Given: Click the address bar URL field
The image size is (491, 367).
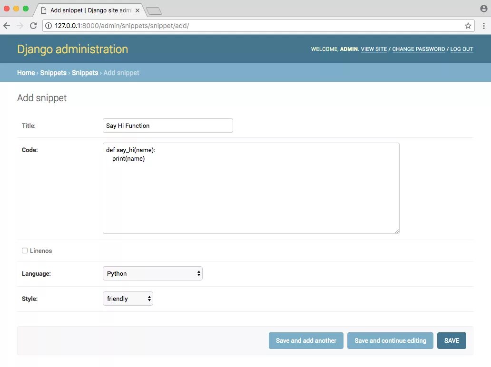Looking at the screenshot, I should pyautogui.click(x=258, y=26).
